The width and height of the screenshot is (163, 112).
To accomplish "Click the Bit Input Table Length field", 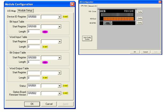I will [x=34, y=32].
